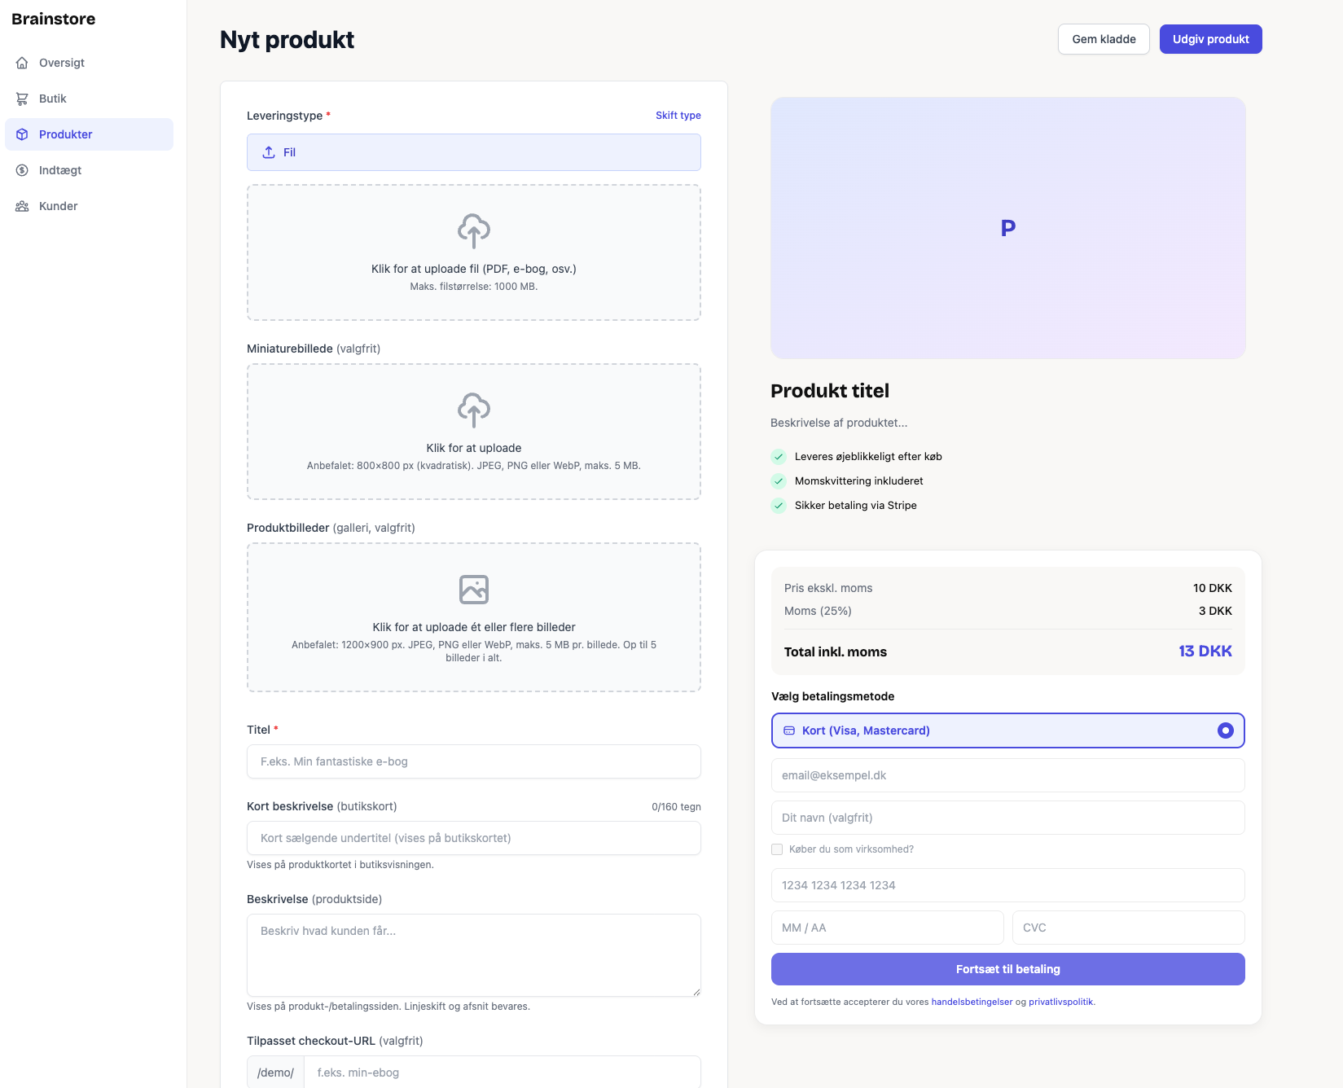Open the handelsbetingelser link
Viewport: 1343px width, 1088px height.
point(972,1002)
